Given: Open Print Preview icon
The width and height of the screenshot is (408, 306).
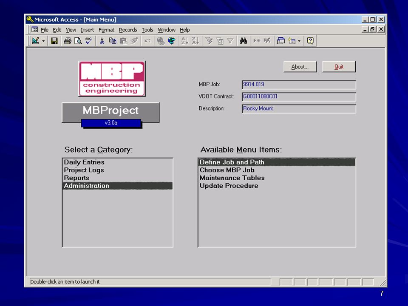Looking at the screenshot, I should pos(78,41).
